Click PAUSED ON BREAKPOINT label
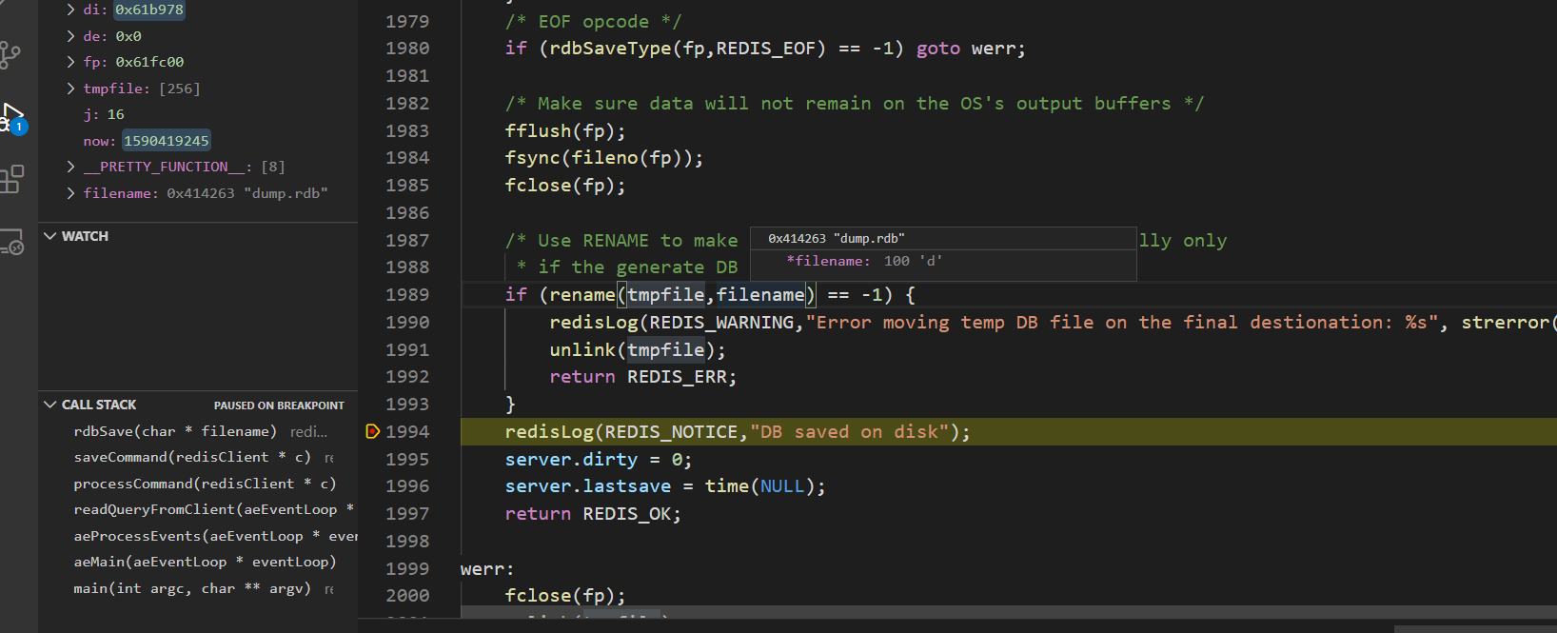1557x633 pixels. [279, 406]
